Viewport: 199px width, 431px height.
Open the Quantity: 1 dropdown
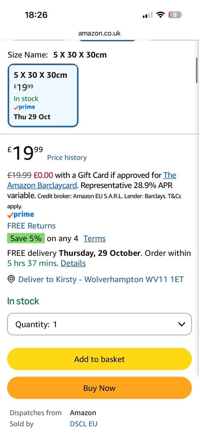99,325
